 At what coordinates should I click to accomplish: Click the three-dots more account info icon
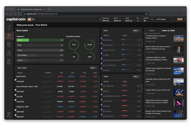coord(152,19)
